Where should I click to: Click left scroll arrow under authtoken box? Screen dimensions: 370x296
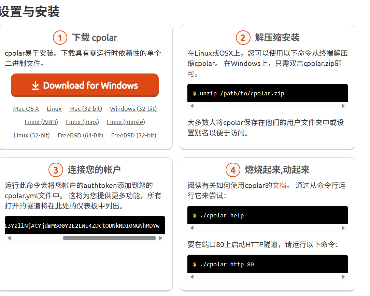(x=10, y=238)
